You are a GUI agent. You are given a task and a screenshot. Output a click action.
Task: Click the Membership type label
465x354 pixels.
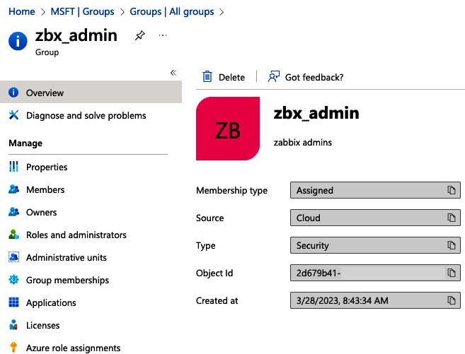point(231,191)
